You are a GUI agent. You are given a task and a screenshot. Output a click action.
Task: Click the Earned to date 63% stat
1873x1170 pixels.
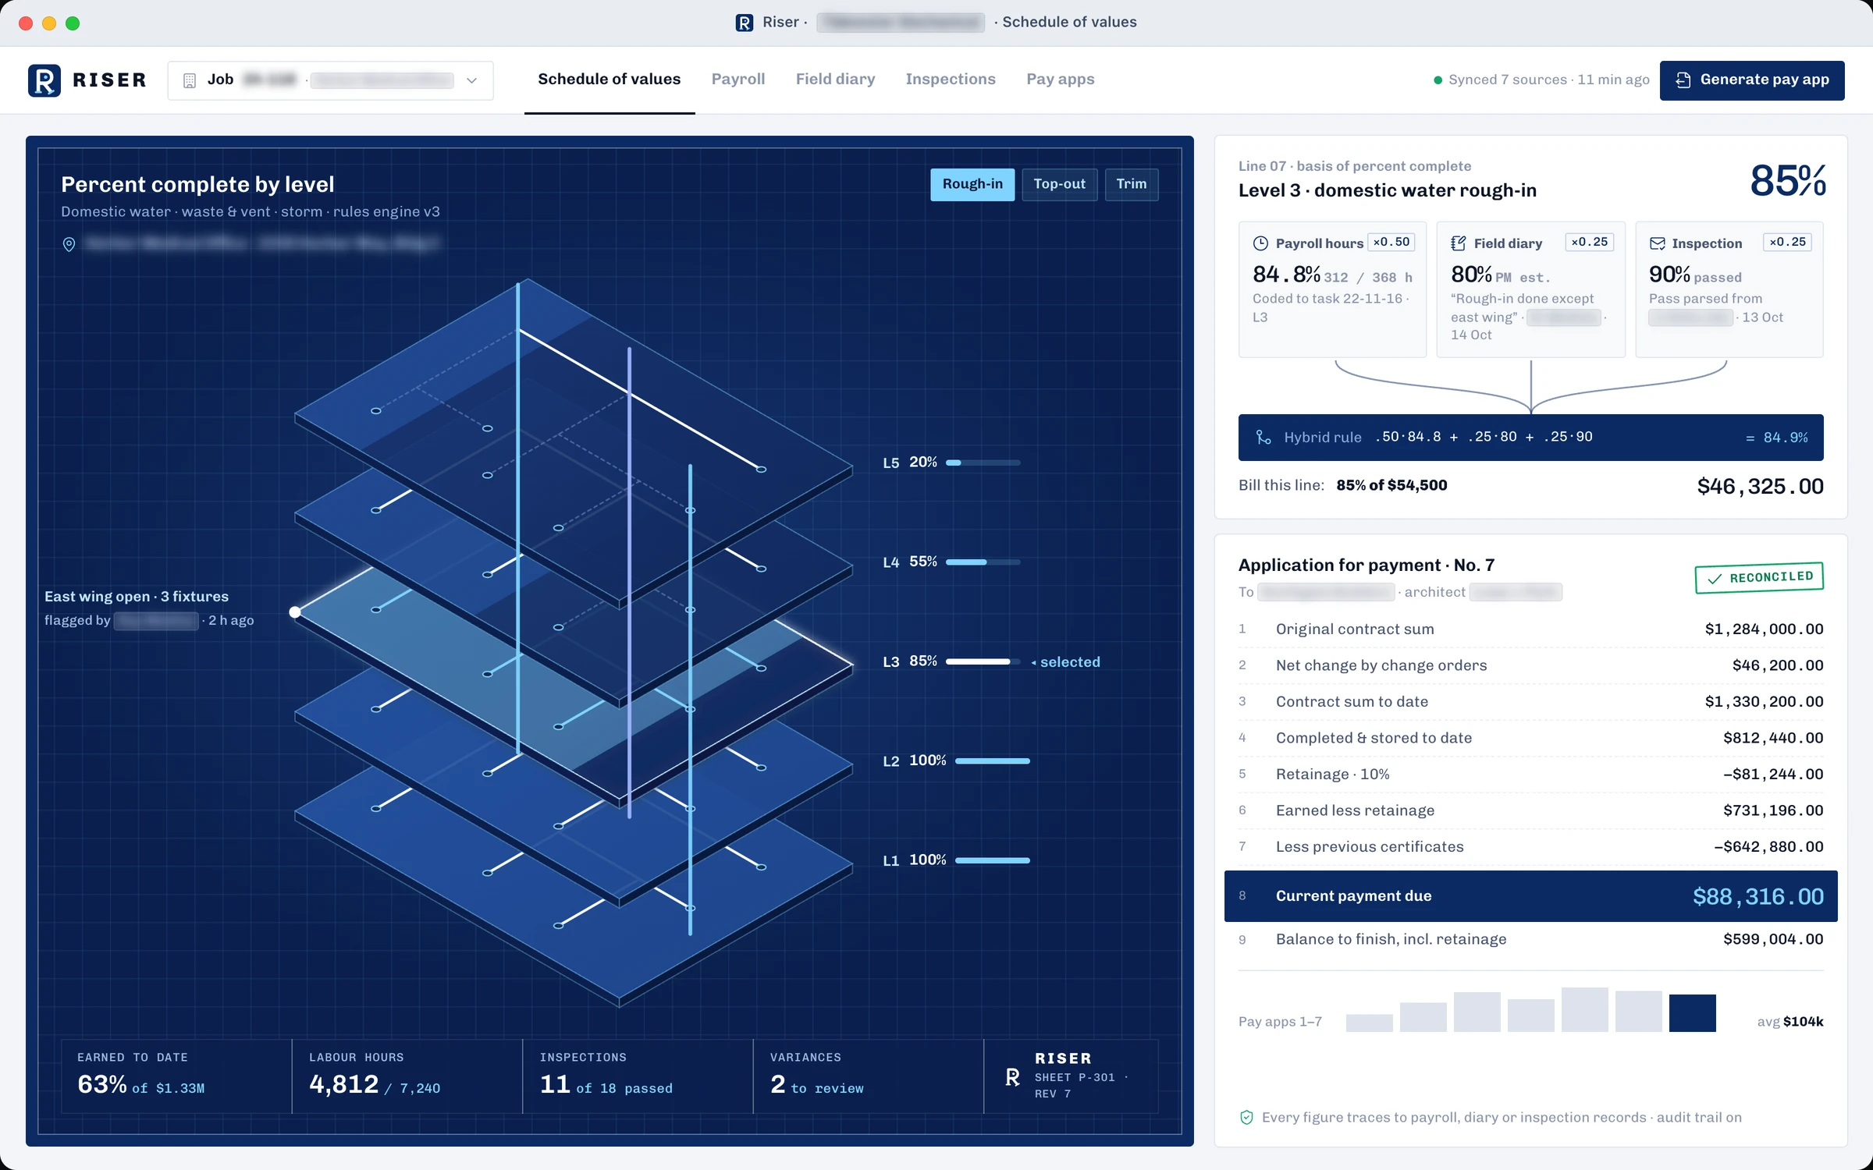pos(176,1076)
